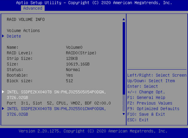This screenshot has height=138, width=188.
Task: Click the arrow beside Delete
Action: pos(3,36)
